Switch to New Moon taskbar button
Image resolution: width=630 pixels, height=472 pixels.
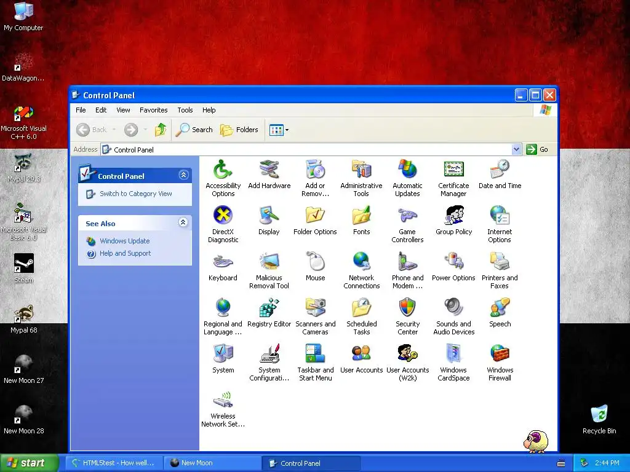click(x=212, y=463)
